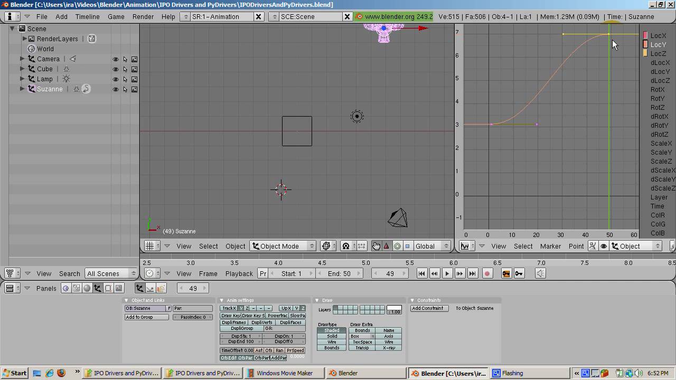
Task: Toggle the Axis draw extra option
Action: click(x=389, y=336)
